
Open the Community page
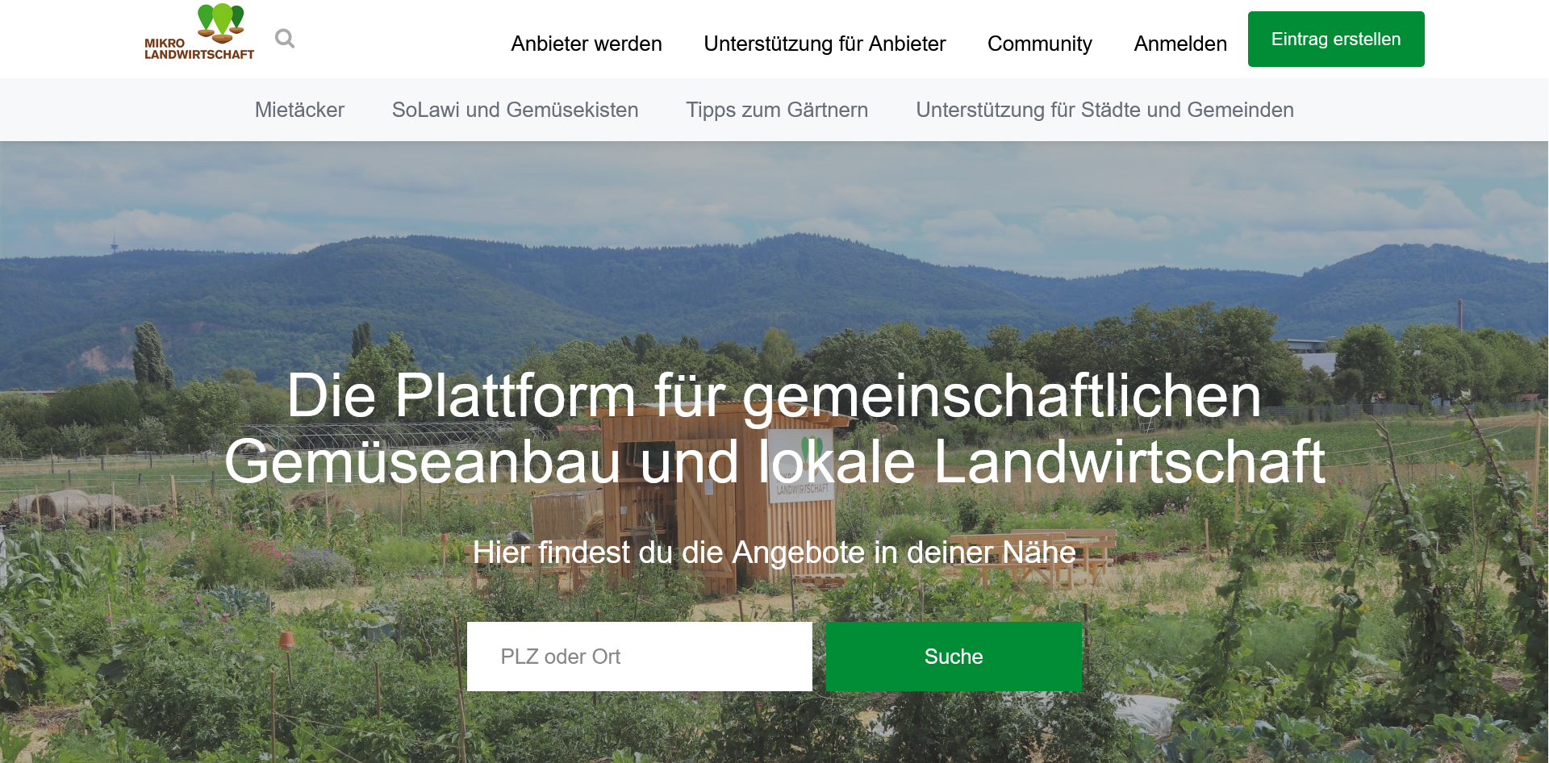[x=1039, y=44]
